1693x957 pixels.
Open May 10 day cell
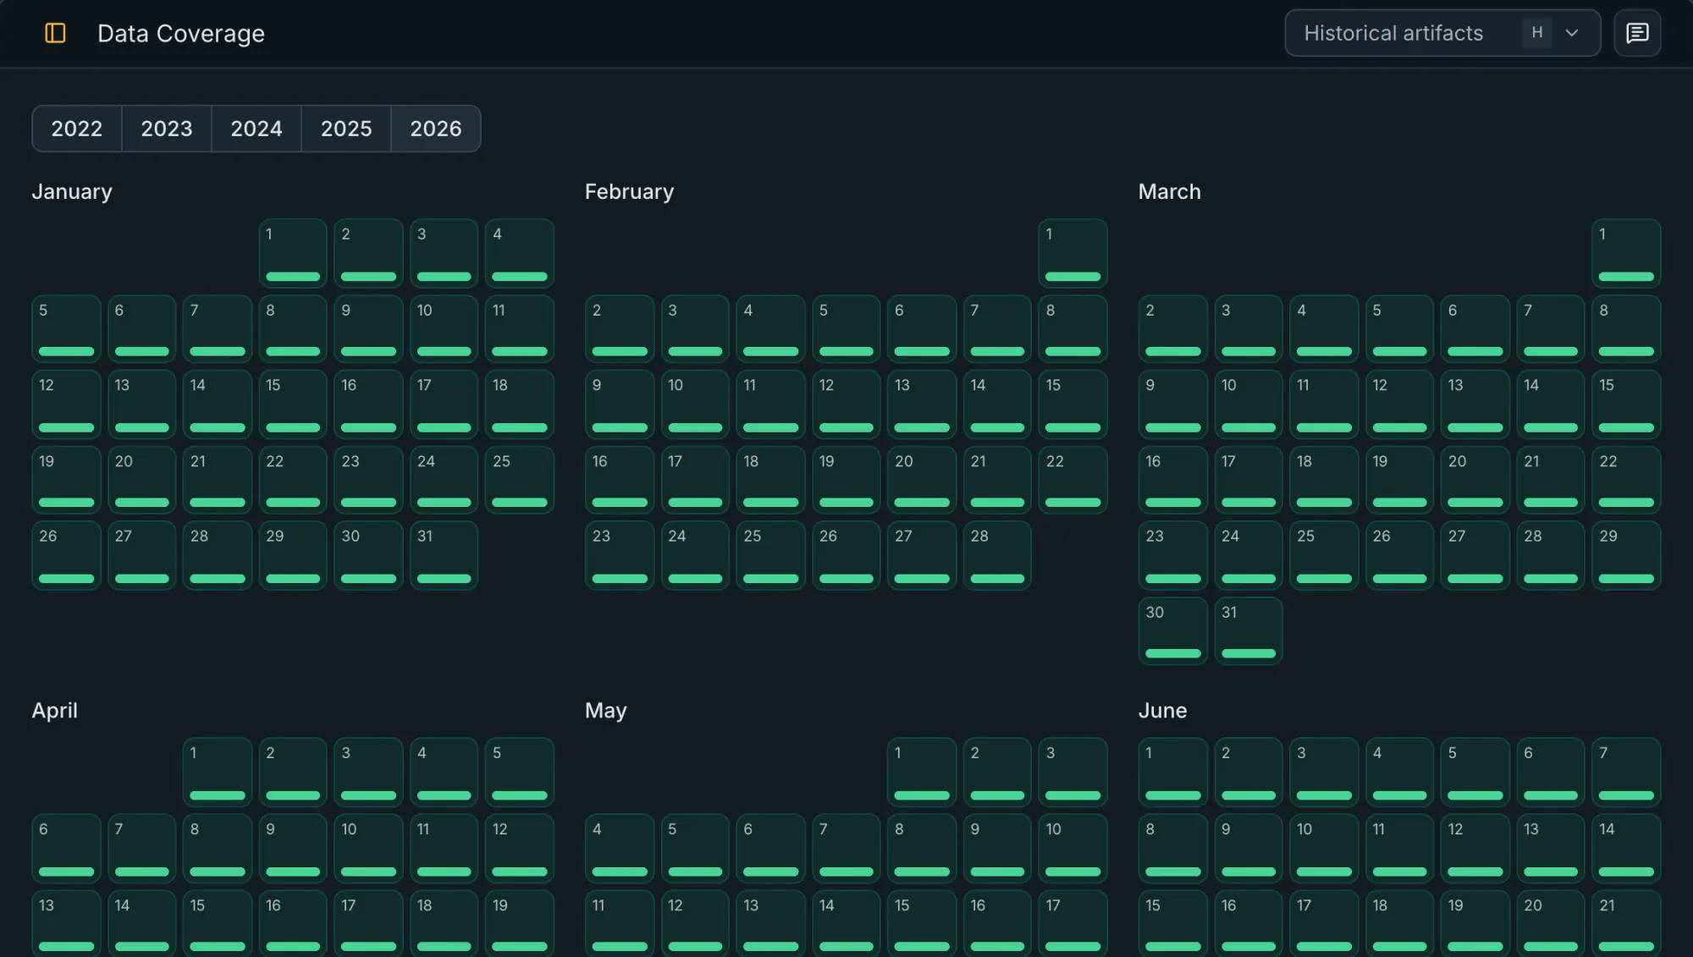[1073, 848]
